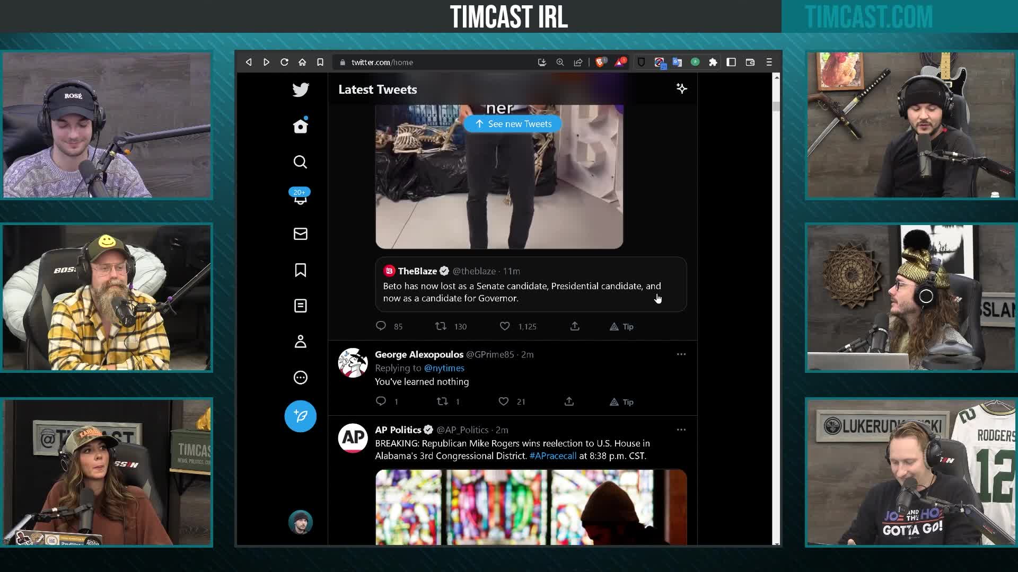Screen dimensions: 1018x572
Task: Go to Twitter Home feed
Action: click(x=300, y=126)
